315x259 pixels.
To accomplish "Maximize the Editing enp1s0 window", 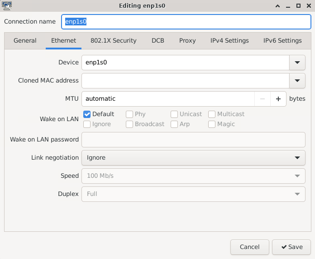I will click(298, 6).
